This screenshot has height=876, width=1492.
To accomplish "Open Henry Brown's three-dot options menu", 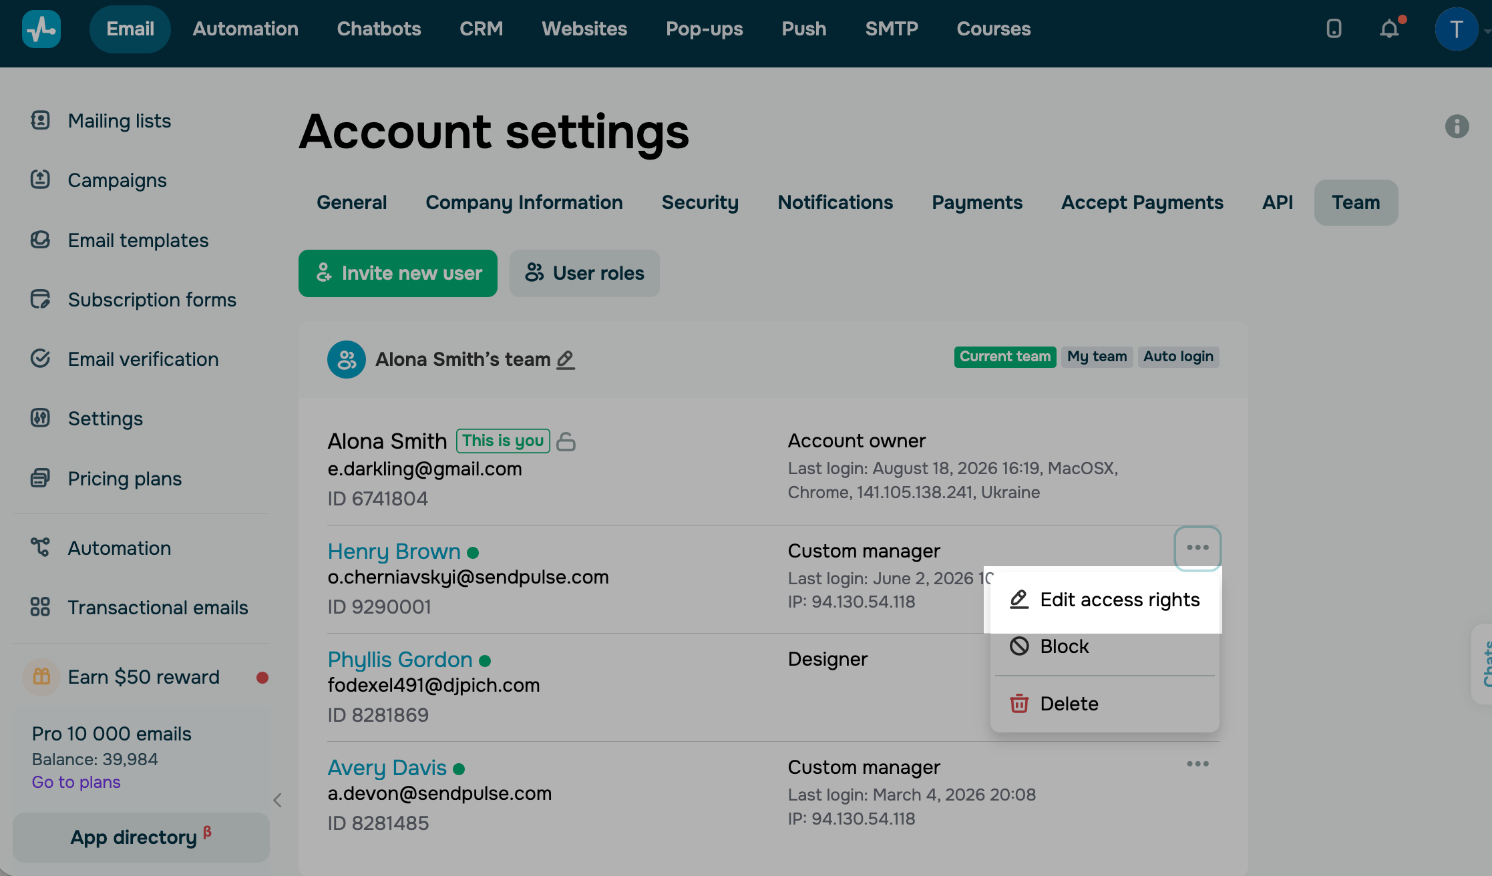I will pyautogui.click(x=1197, y=548).
